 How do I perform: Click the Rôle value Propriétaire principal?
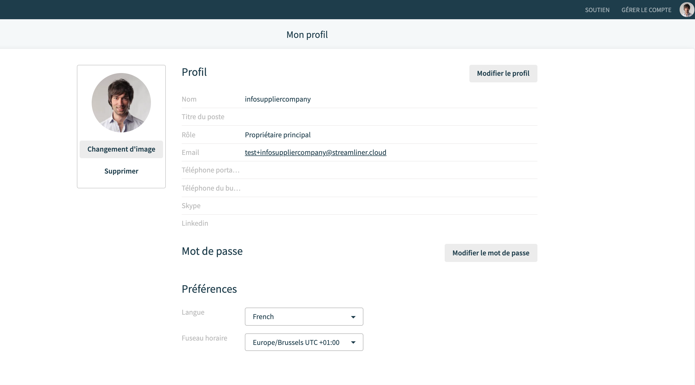(x=278, y=135)
